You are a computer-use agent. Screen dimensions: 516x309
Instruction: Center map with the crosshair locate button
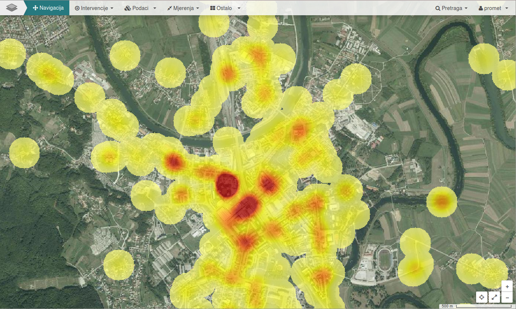coord(482,297)
